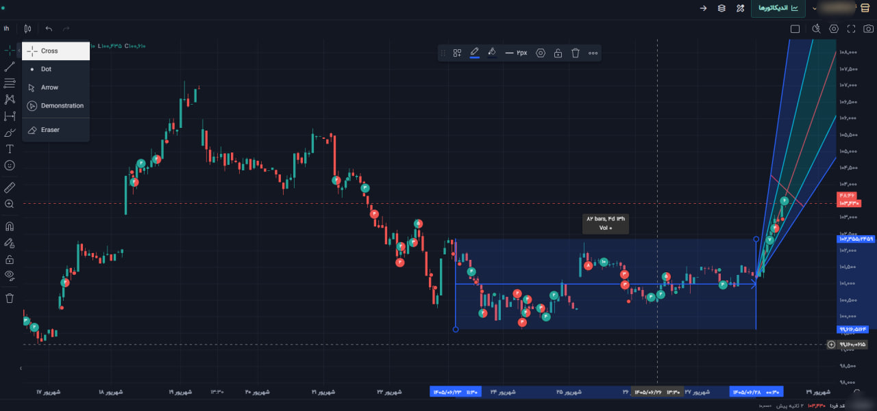Open the horizontal lines tool group
Viewport: 877px width, 411px height.
pyautogui.click(x=10, y=83)
